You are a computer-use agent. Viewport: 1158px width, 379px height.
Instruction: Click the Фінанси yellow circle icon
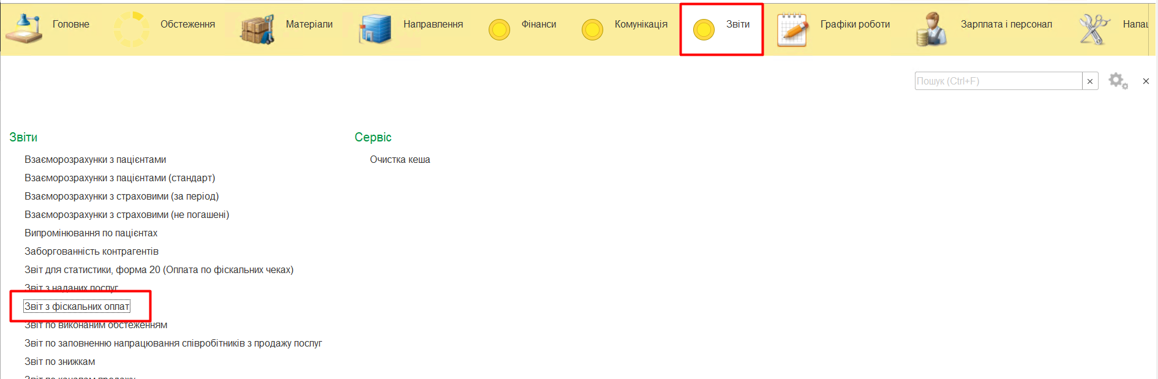click(499, 29)
